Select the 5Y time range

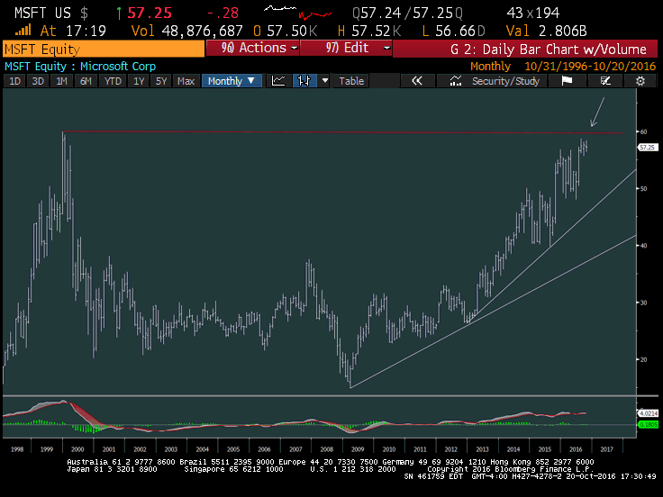[161, 81]
